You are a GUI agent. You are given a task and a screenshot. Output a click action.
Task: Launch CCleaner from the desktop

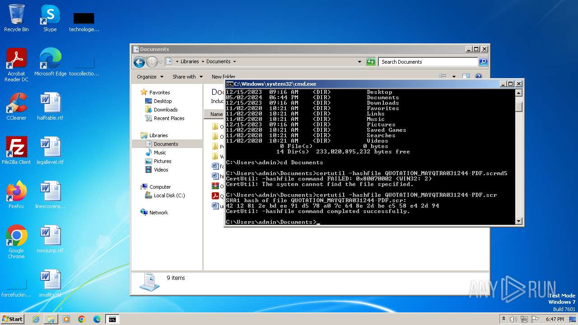(x=16, y=107)
